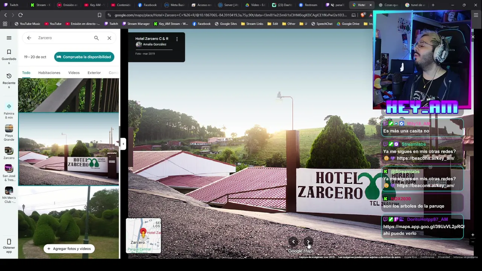Screen dimensions: 482x271
Task: Open Stream Manager bookmark
Action: click(x=136, y=24)
